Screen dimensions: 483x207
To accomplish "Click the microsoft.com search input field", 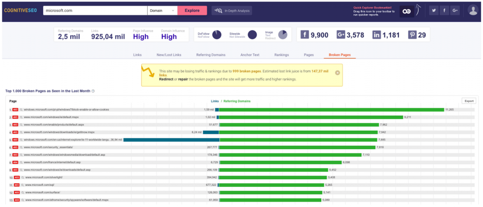I will (95, 10).
